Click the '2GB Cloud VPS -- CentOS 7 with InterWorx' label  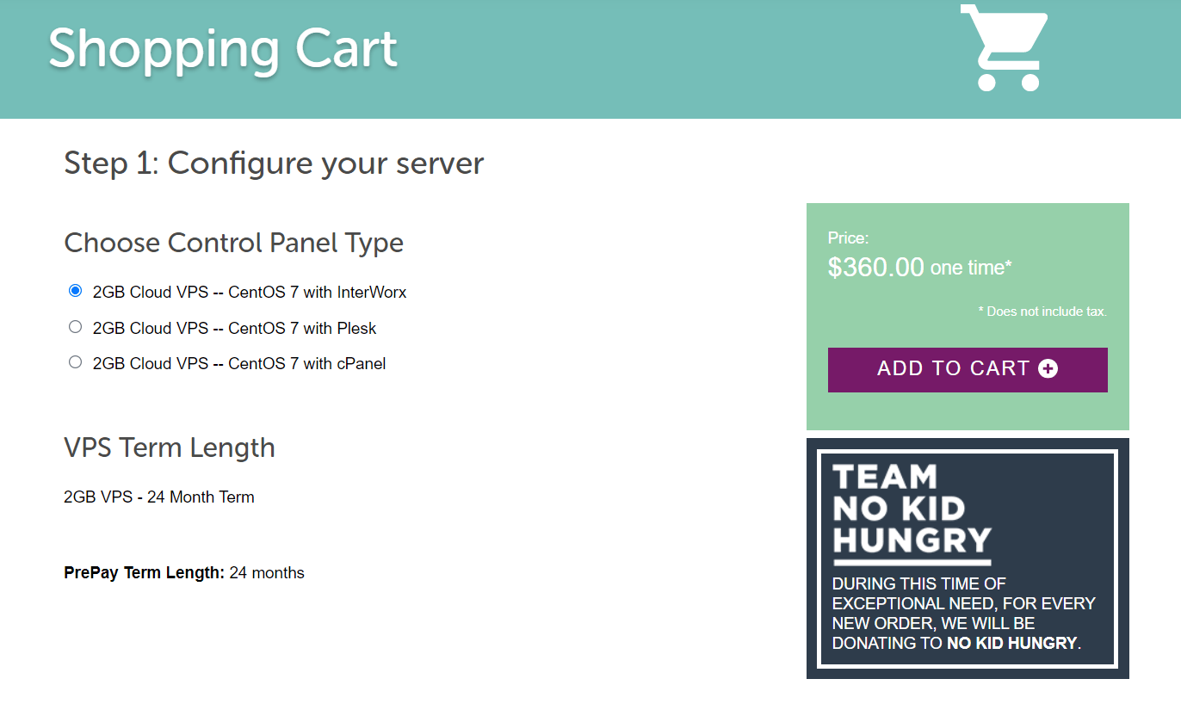tap(250, 293)
